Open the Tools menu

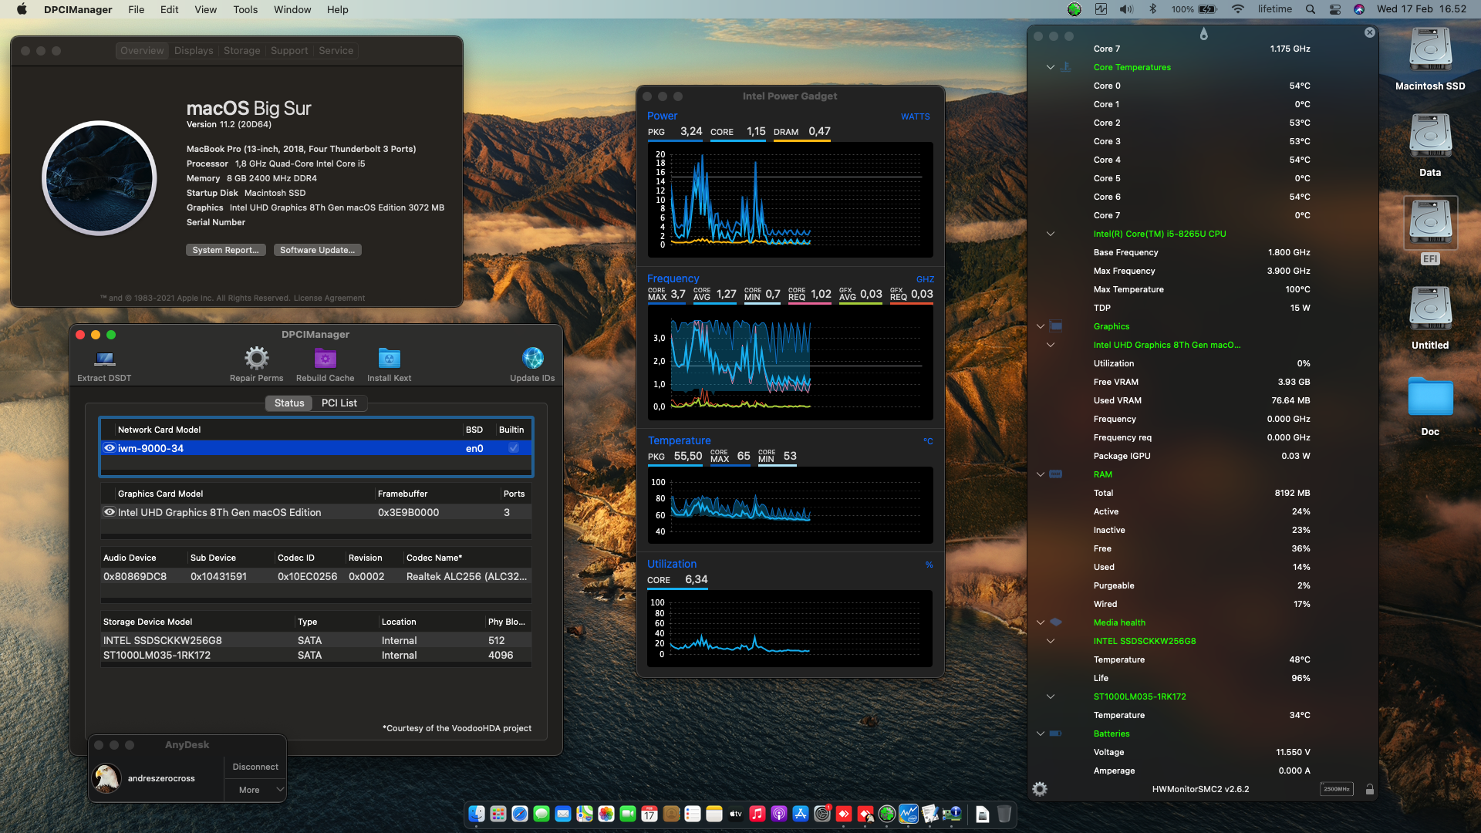(245, 9)
